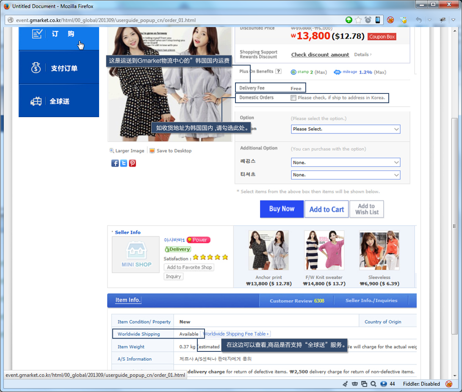Image resolution: width=462 pixels, height=392 pixels.
Task: Click the Power seller badge
Action: pos(199,240)
